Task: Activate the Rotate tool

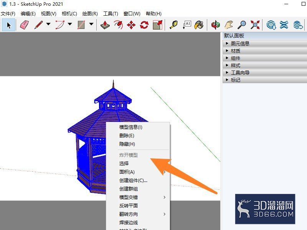Action: pos(144,25)
